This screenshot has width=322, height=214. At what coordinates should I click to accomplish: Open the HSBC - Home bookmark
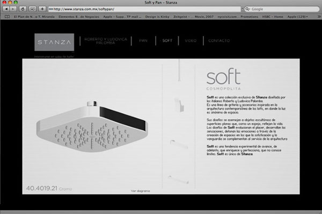tap(273, 17)
